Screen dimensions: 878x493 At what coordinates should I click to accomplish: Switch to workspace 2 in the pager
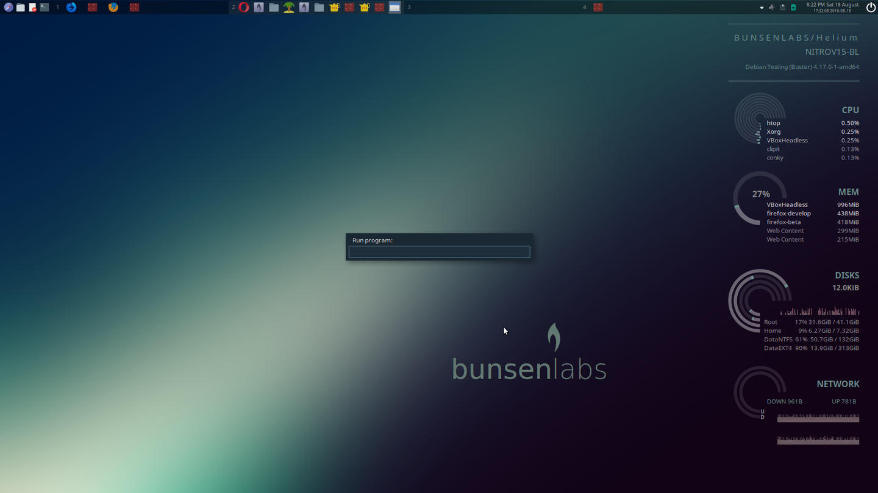(x=233, y=7)
